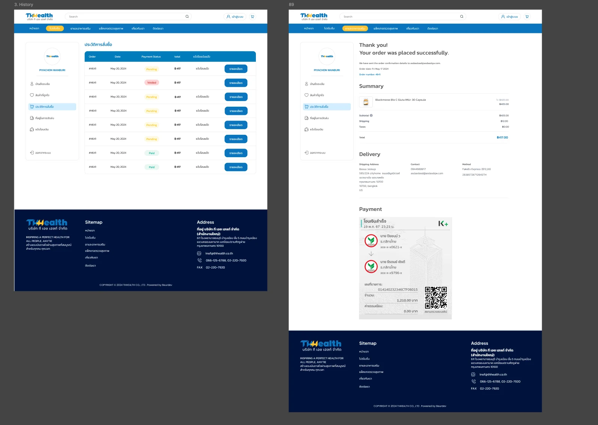This screenshot has height=425, width=598.
Task: Click the heart wishlist icon in frame 89 sidebar
Action: pyautogui.click(x=307, y=95)
